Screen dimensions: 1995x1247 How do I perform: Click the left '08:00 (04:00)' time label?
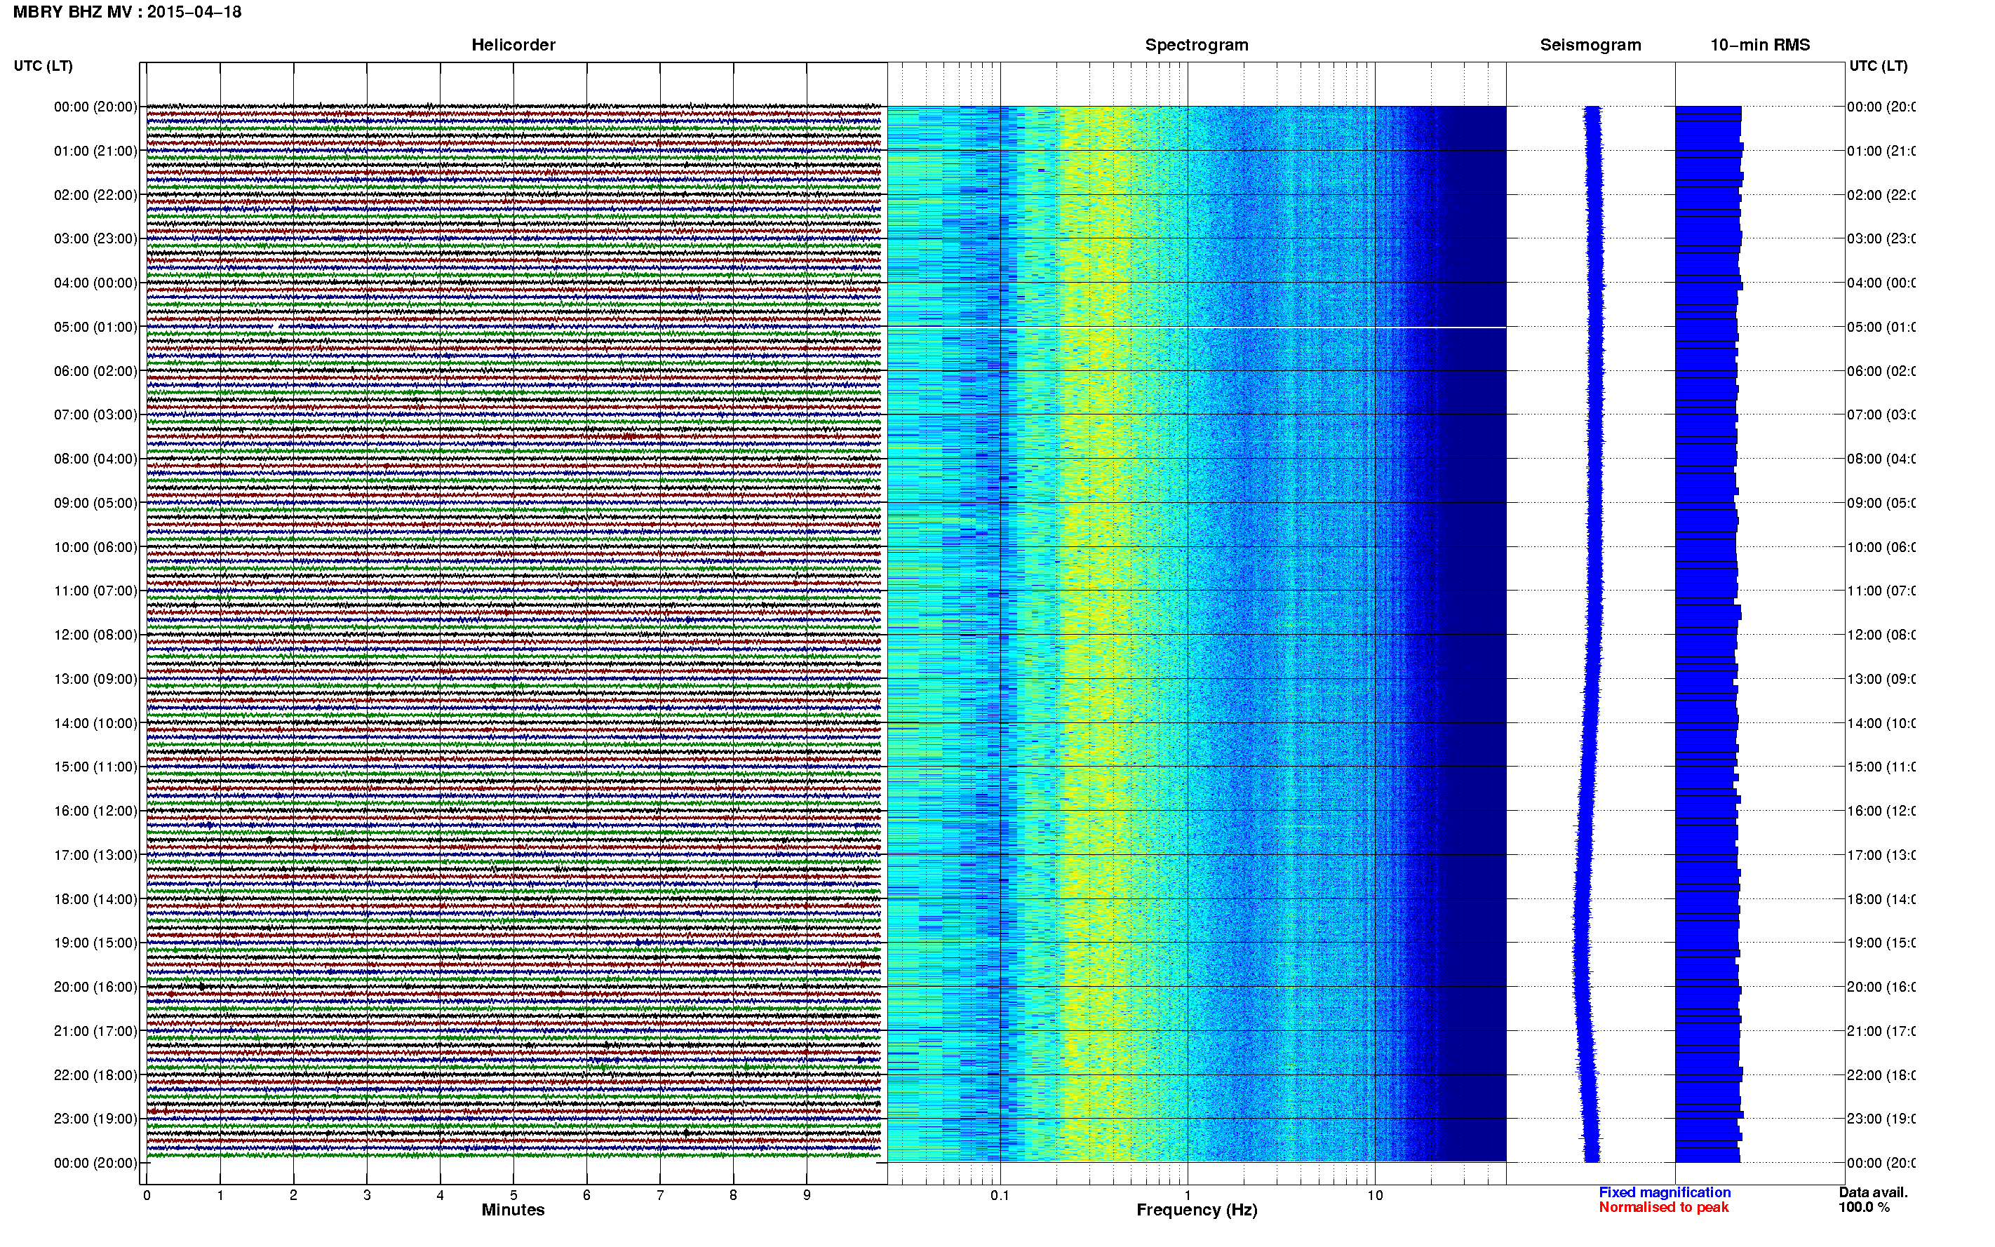pos(95,459)
